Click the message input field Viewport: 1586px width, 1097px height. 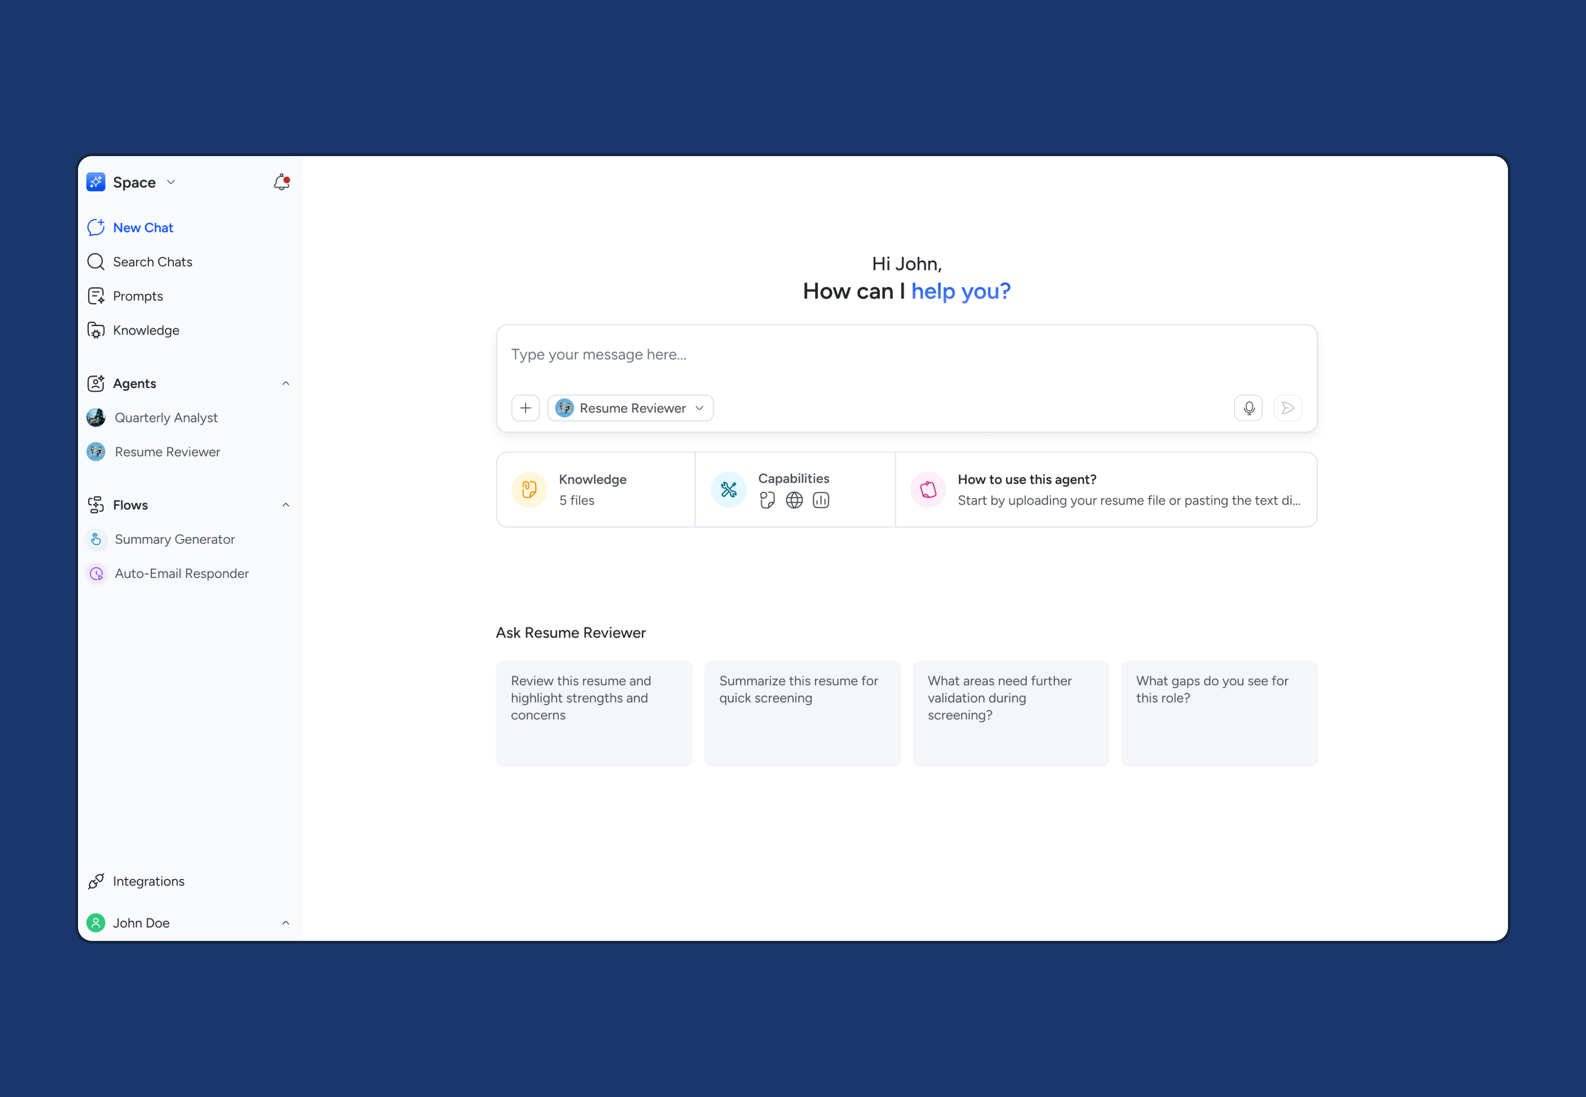click(x=906, y=355)
